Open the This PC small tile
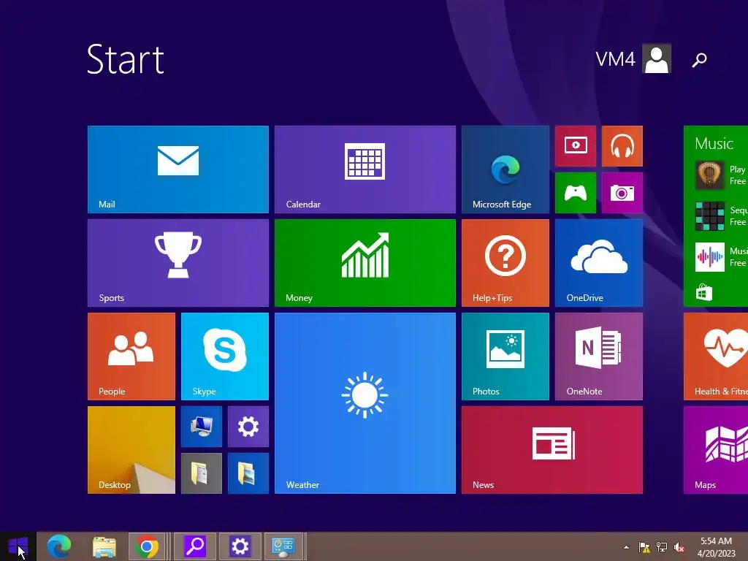The width and height of the screenshot is (748, 561). pyautogui.click(x=202, y=427)
